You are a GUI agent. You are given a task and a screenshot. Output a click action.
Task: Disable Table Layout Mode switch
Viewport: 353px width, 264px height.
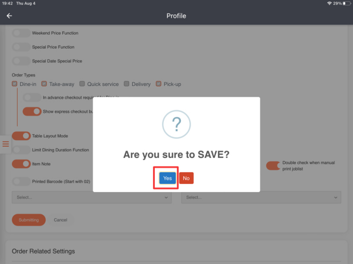click(21, 136)
